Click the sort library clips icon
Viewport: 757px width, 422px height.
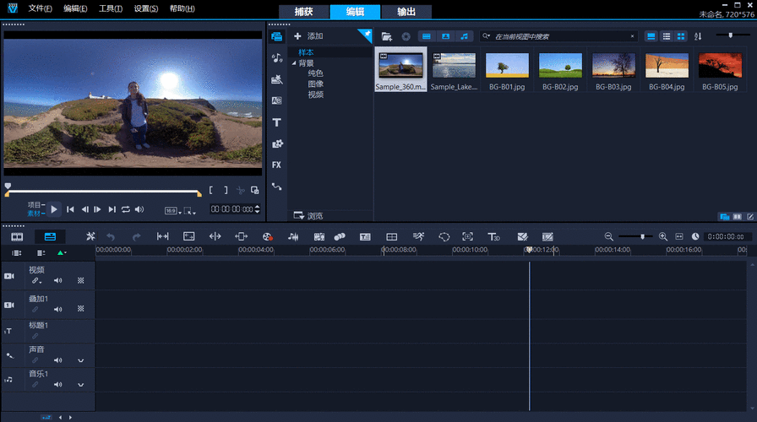(x=698, y=36)
